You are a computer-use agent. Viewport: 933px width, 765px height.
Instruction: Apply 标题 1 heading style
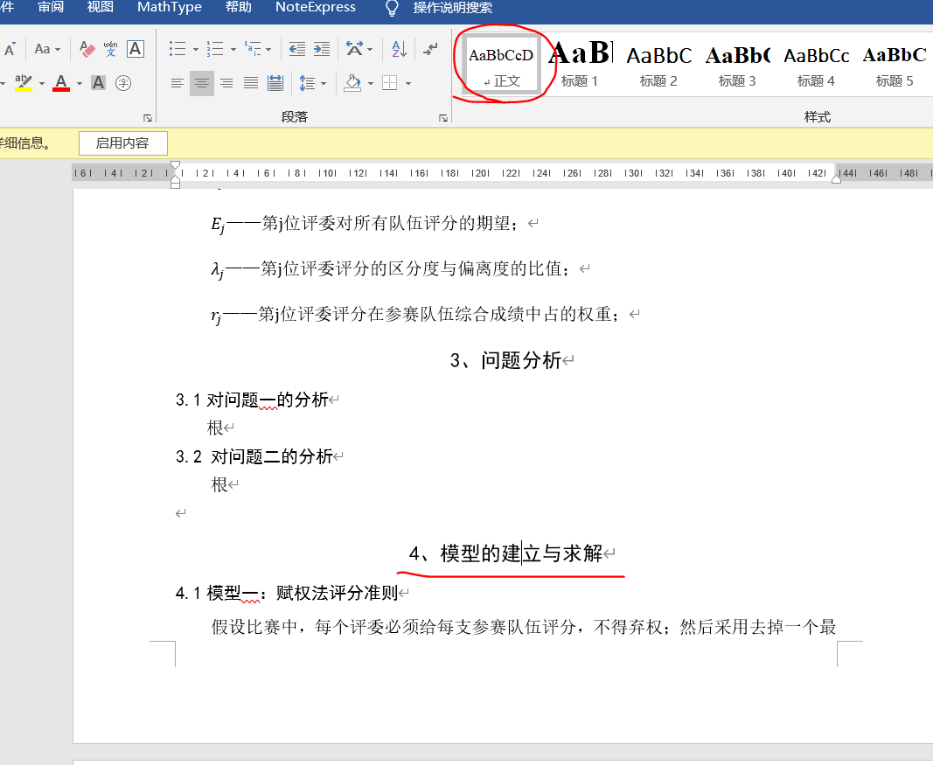[580, 64]
